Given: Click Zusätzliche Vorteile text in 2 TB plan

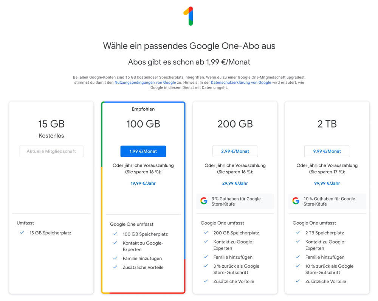Looking at the screenshot, I should point(326,281).
